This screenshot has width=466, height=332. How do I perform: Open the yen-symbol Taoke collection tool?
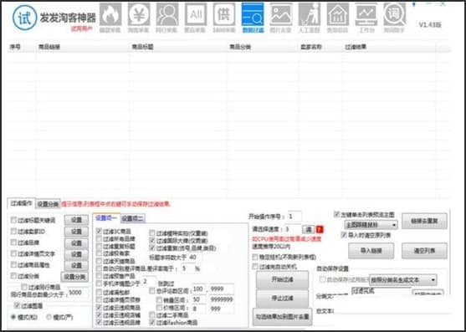(139, 18)
